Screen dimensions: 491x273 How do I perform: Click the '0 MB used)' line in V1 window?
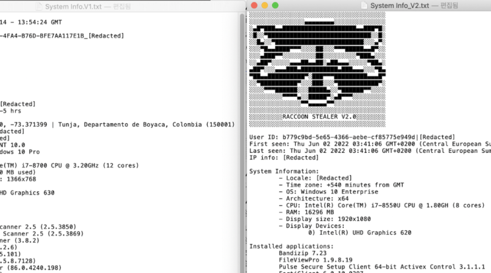[18, 172]
